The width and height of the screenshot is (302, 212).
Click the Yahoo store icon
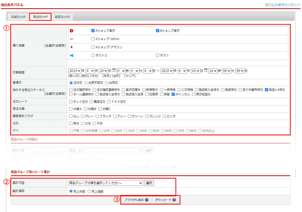71,39
